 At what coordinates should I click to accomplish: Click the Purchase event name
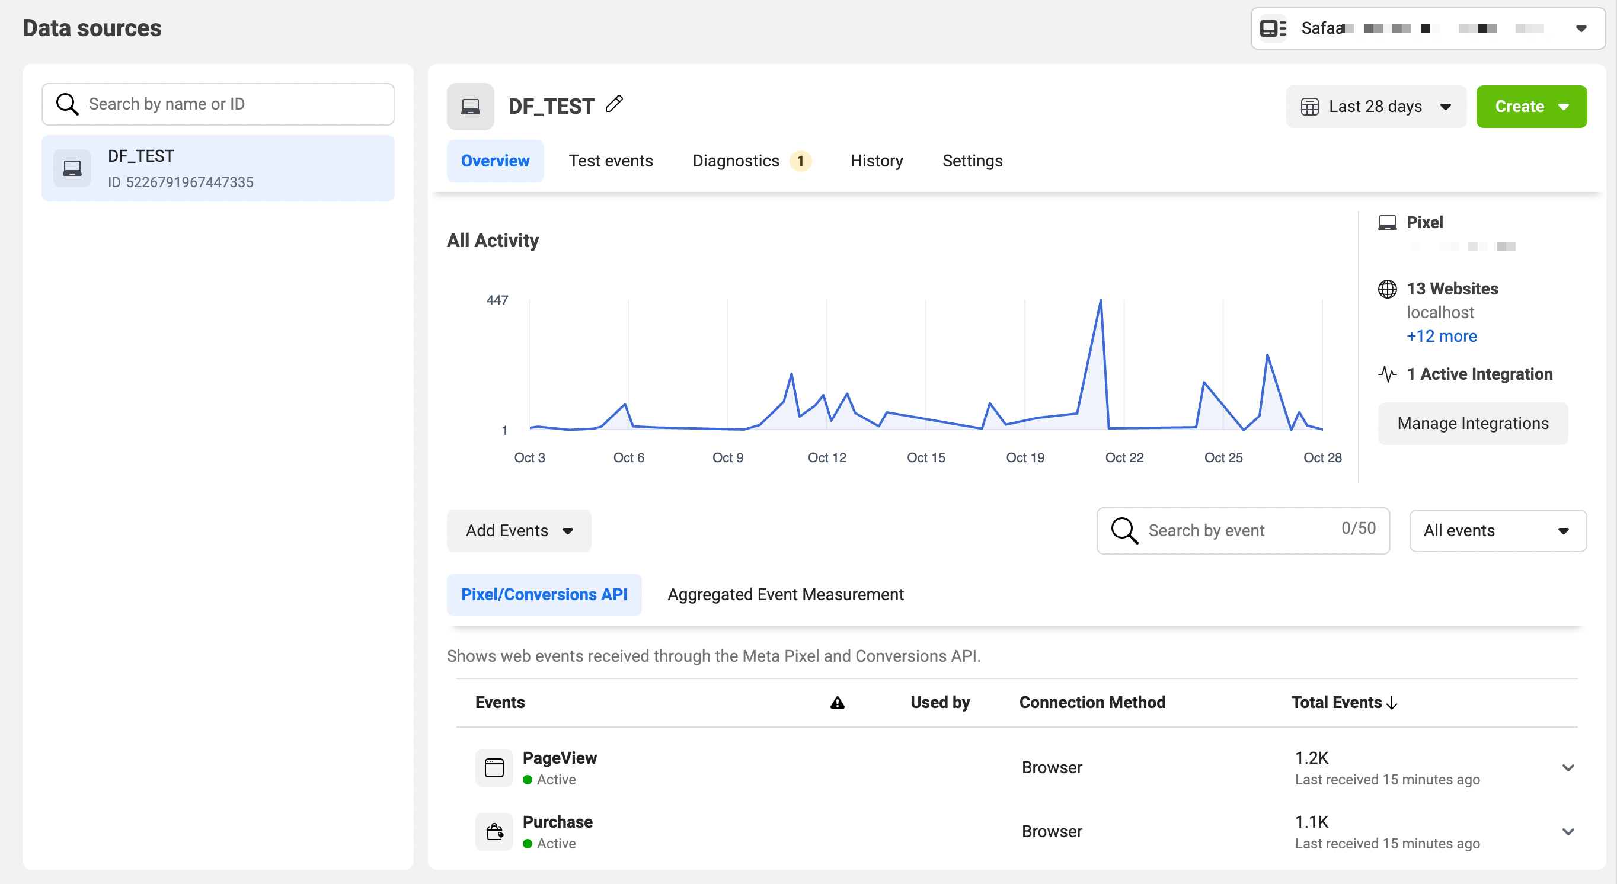click(x=557, y=822)
